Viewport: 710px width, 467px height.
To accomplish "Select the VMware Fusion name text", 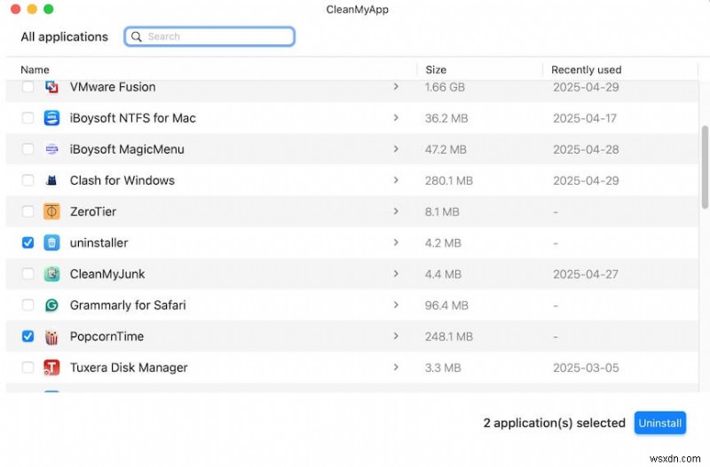I will [113, 87].
